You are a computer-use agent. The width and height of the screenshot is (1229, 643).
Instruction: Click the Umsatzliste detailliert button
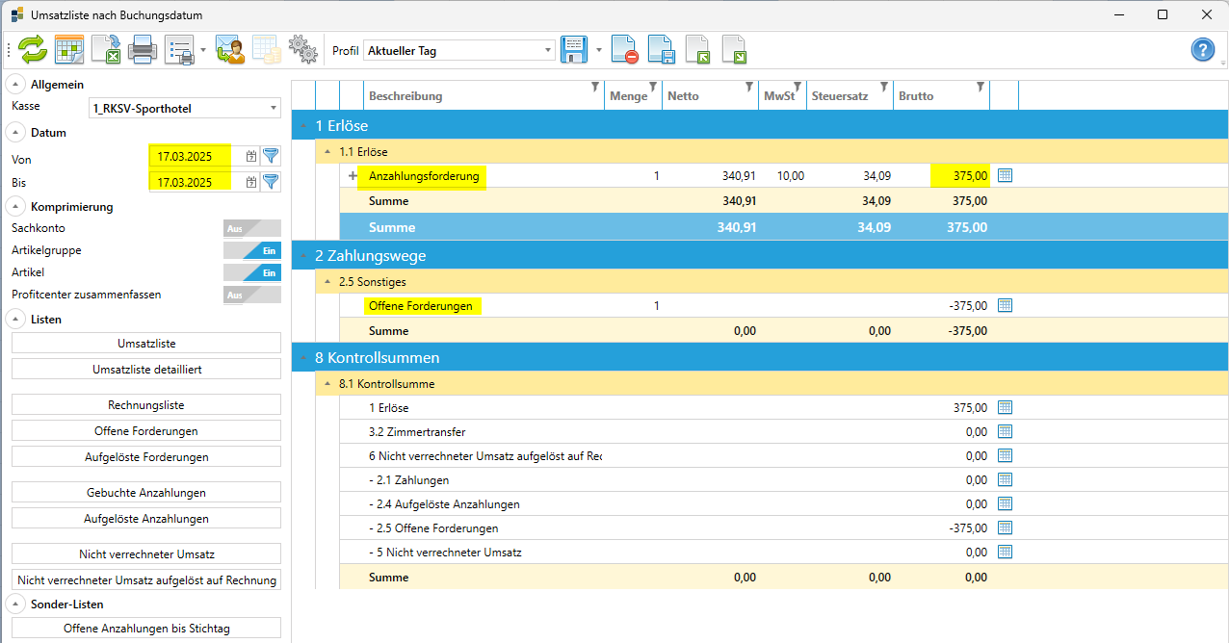(146, 369)
